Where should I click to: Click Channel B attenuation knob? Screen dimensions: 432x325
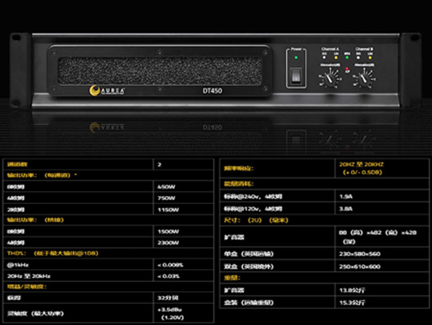[x=364, y=79]
